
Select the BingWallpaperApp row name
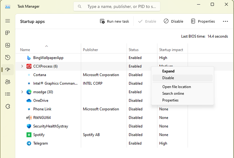click(48, 58)
